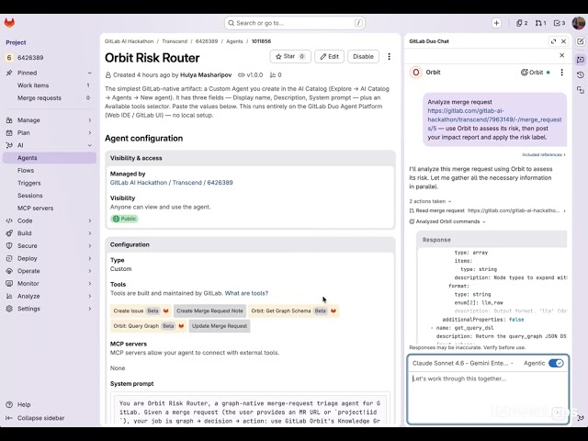Dismiss the chat banner with X
The width and height of the screenshot is (588, 441).
[561, 55]
